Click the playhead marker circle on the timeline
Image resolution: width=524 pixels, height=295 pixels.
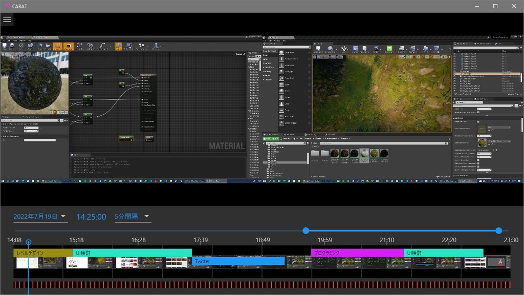[x=29, y=242]
